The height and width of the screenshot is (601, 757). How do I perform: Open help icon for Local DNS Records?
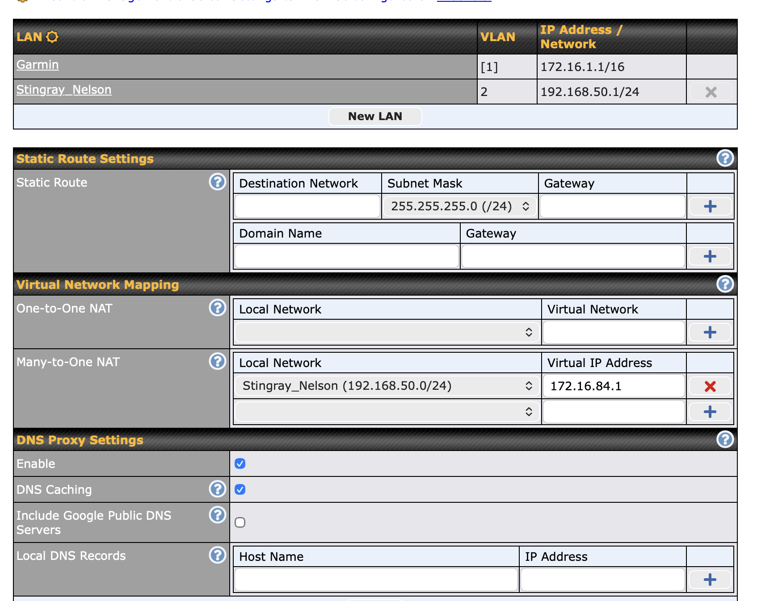coord(218,555)
